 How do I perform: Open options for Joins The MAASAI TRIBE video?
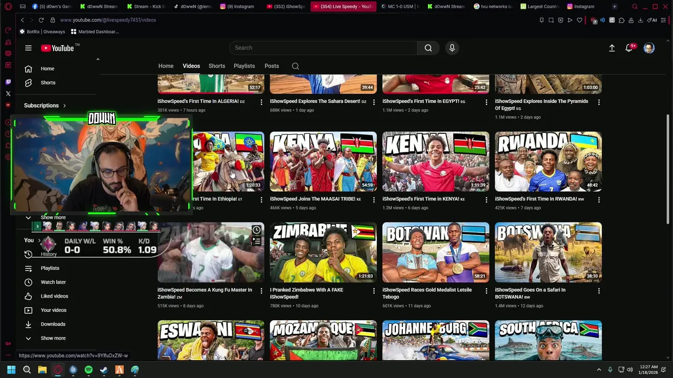point(374,199)
